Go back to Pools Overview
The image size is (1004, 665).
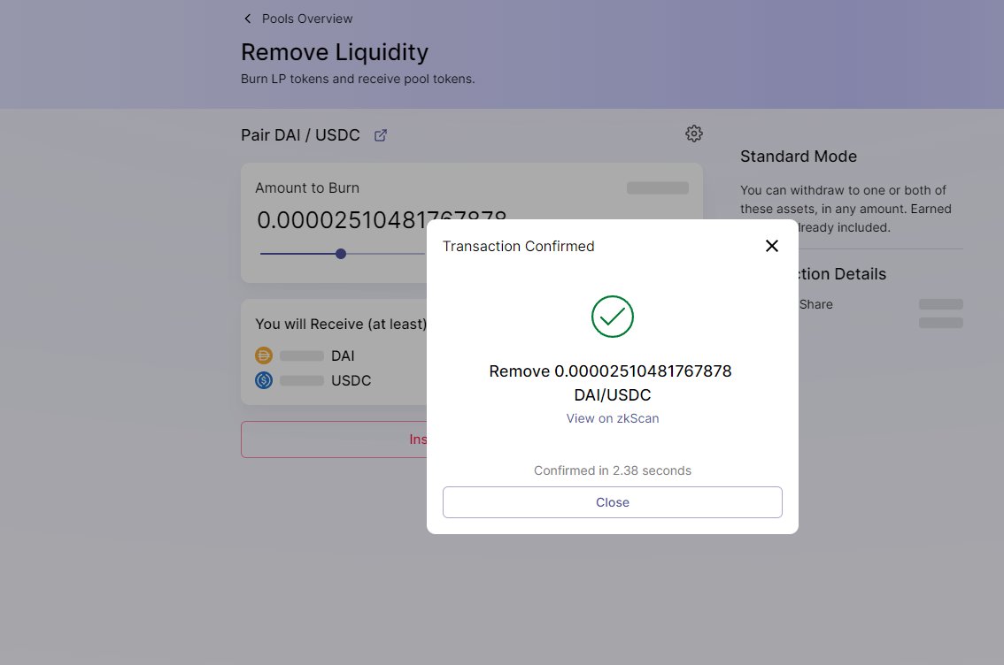pos(306,19)
